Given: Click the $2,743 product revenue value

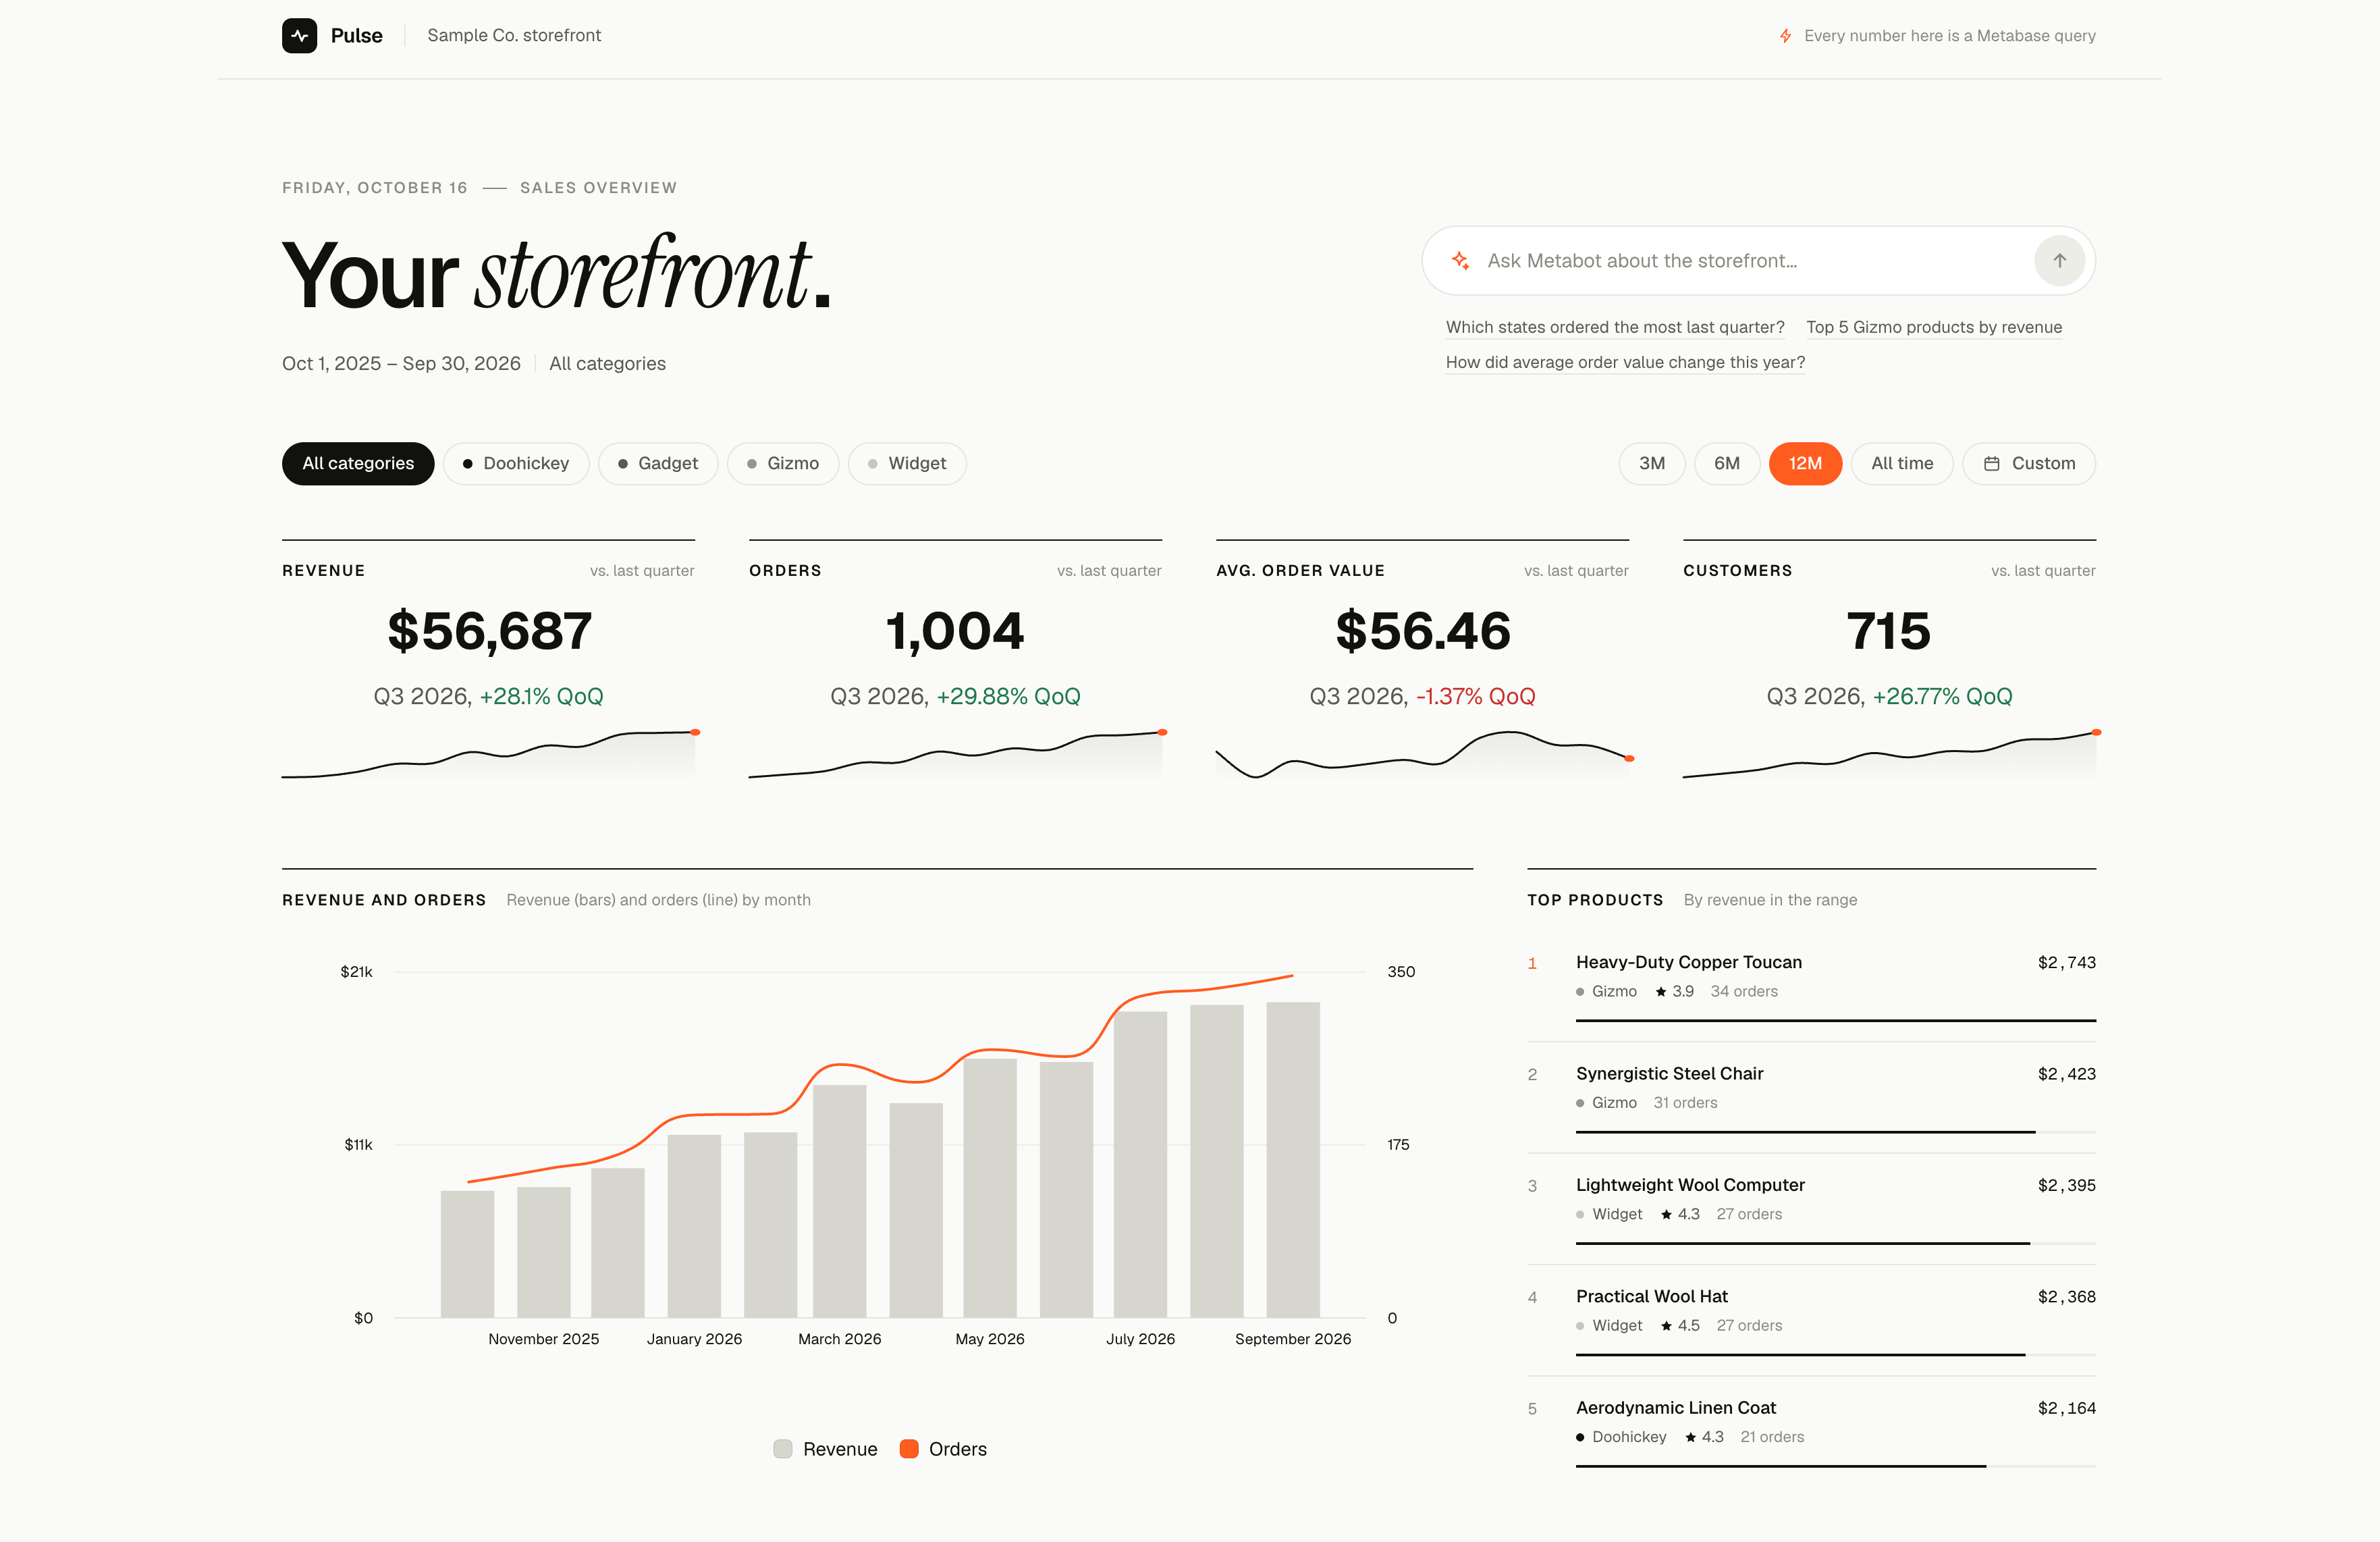Looking at the screenshot, I should pos(2067,962).
